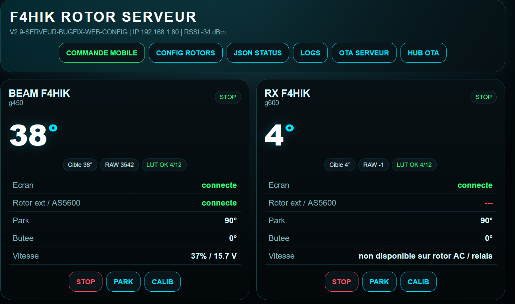Click BEAM Rotor ext / AS5600 'connecte' status
Image resolution: width=515 pixels, height=304 pixels.
tap(219, 203)
